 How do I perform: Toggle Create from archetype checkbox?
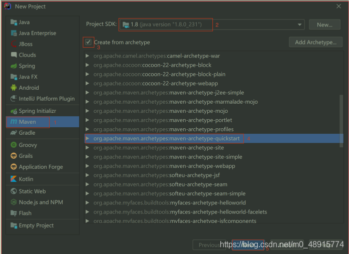[x=88, y=42]
